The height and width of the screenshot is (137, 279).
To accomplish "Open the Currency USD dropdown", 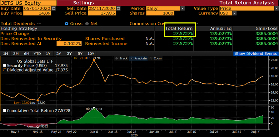I will coord(234,13).
